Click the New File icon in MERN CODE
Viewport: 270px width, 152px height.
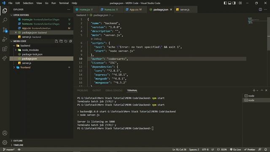(x=56, y=41)
